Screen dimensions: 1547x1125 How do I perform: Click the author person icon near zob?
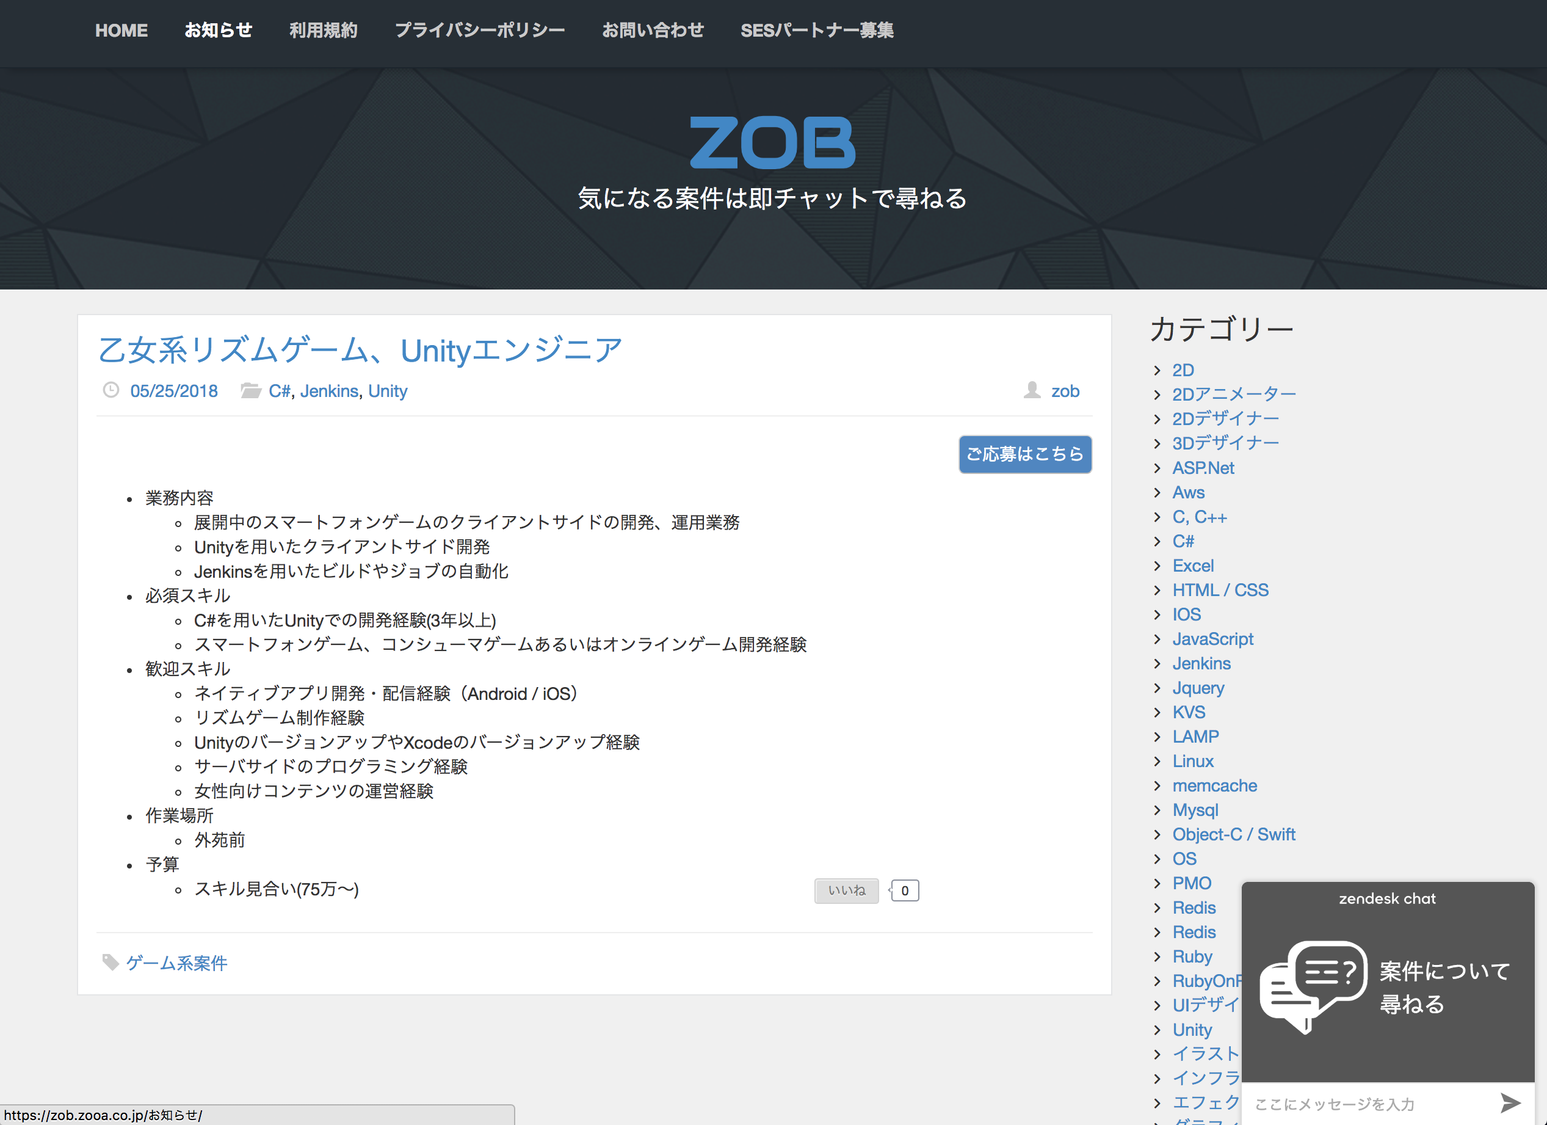click(1032, 390)
